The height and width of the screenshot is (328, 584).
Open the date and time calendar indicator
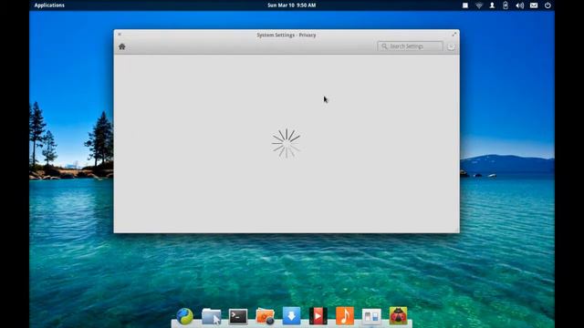(292, 5)
